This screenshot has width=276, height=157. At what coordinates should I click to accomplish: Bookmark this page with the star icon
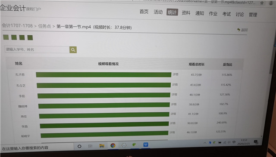click(x=262, y=3)
